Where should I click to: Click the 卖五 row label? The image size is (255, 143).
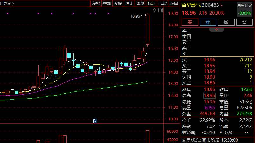click(186, 31)
